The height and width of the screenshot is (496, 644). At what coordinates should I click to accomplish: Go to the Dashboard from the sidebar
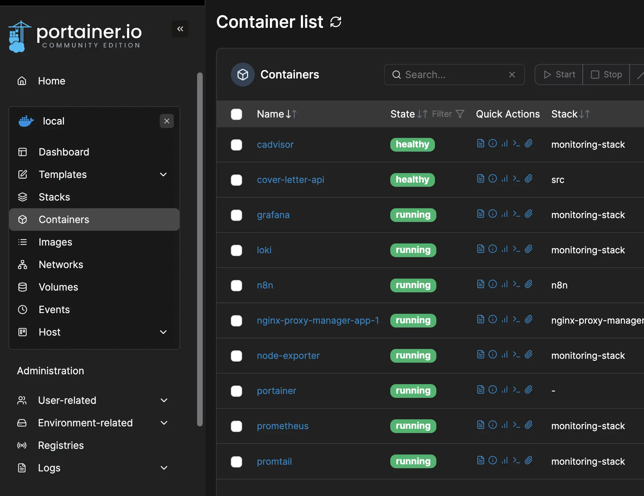point(64,152)
